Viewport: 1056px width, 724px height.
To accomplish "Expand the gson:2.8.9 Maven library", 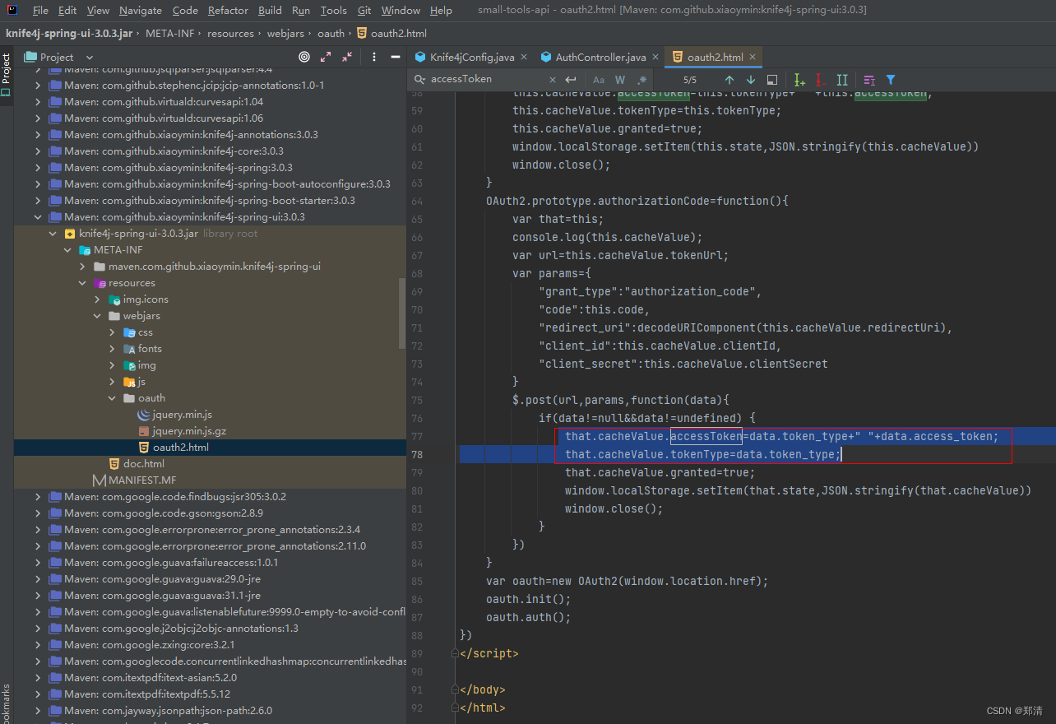I will (x=37, y=513).
